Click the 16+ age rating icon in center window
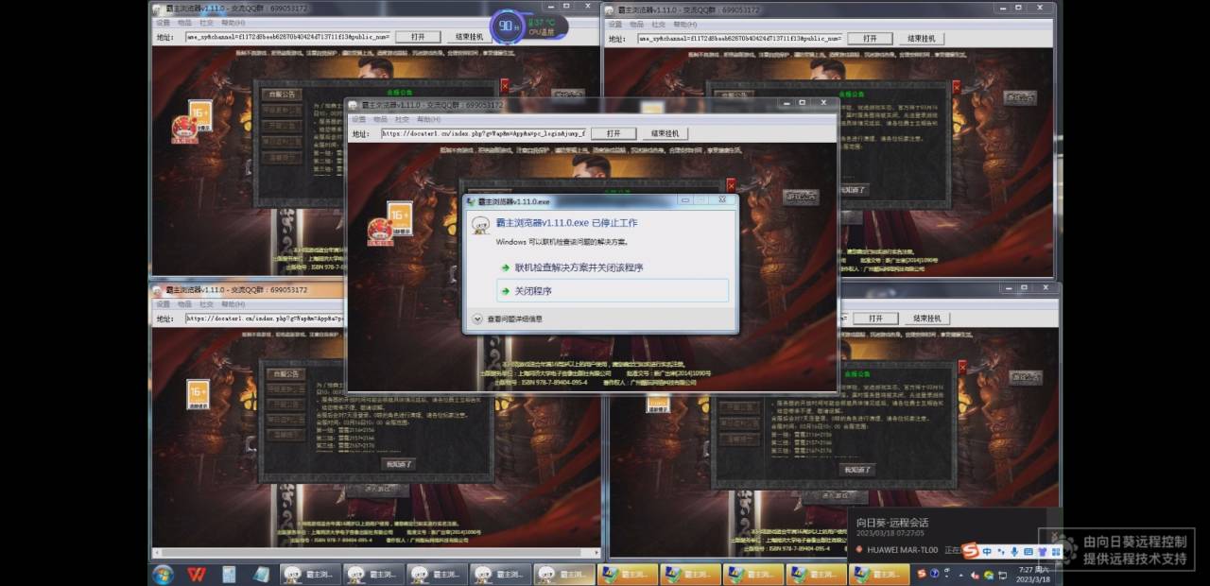This screenshot has height=586, width=1210. (399, 216)
